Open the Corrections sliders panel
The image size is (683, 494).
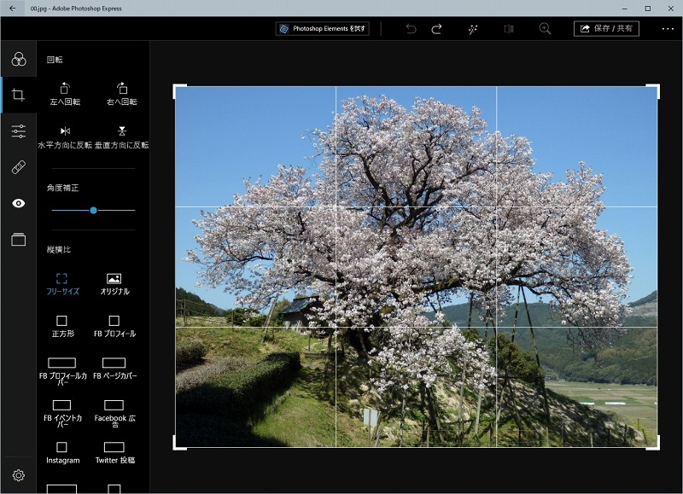18,131
